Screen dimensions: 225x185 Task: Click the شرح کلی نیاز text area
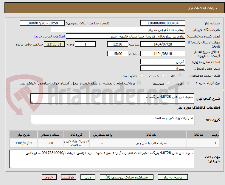pos(112,98)
